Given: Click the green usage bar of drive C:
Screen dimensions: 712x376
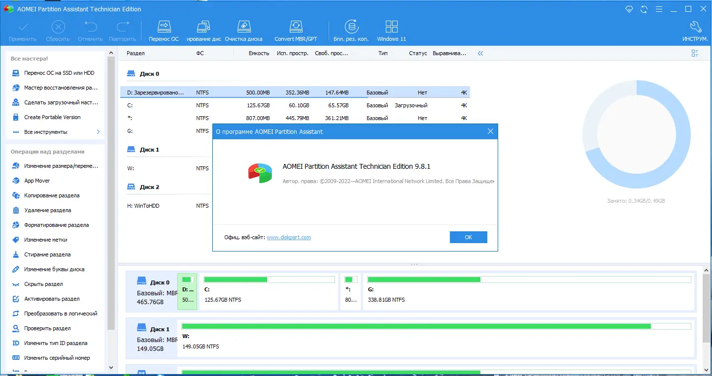Looking at the screenshot, I should coord(269,279).
